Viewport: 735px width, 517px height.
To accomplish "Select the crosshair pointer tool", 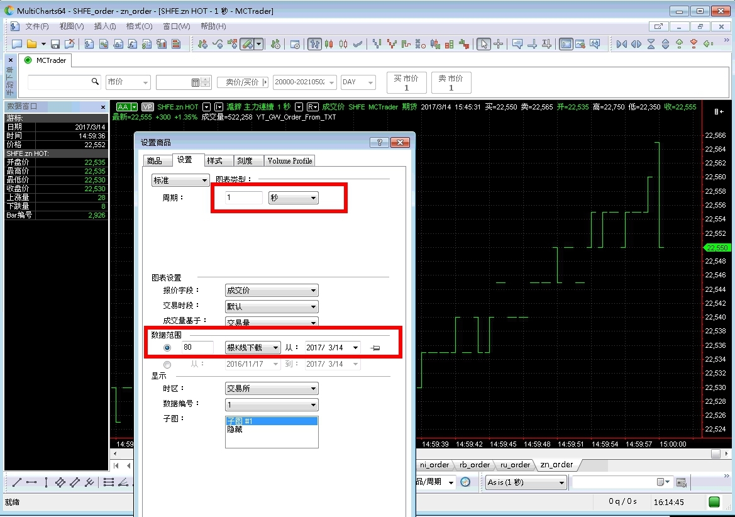I will coord(499,44).
